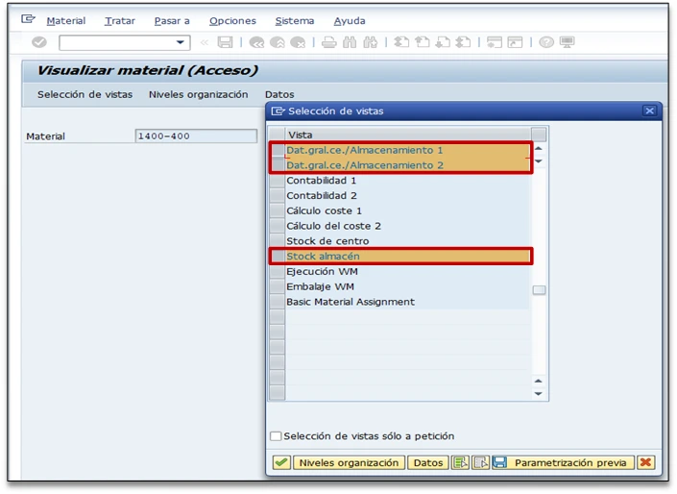The image size is (677, 494).
Task: Toggle row selector for Stock almacén
Action: point(278,256)
